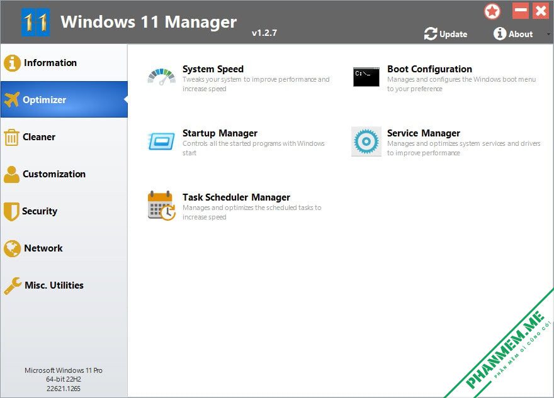
Task: Click the Optimizer airplane icon
Action: coord(12,99)
